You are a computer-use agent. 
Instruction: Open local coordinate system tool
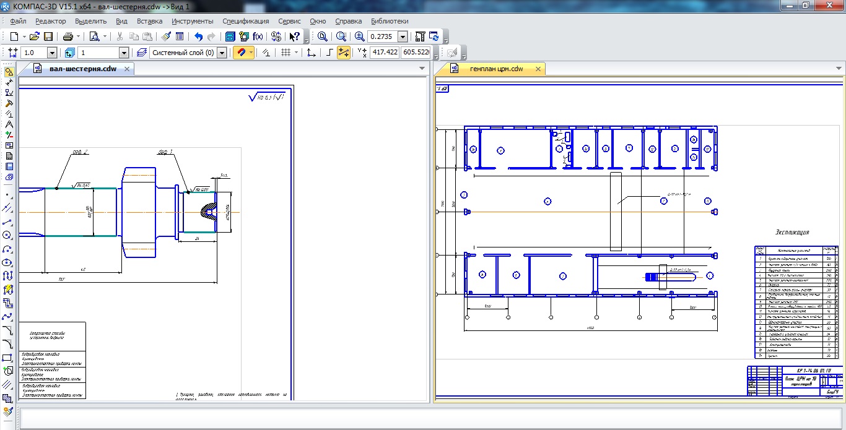point(312,53)
